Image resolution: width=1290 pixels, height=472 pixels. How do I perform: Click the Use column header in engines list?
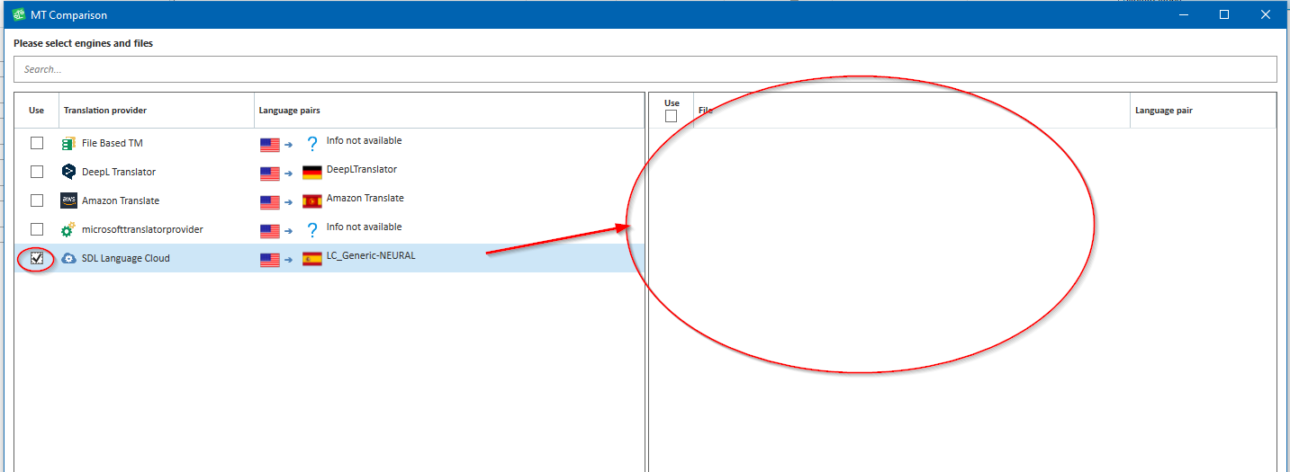(37, 111)
